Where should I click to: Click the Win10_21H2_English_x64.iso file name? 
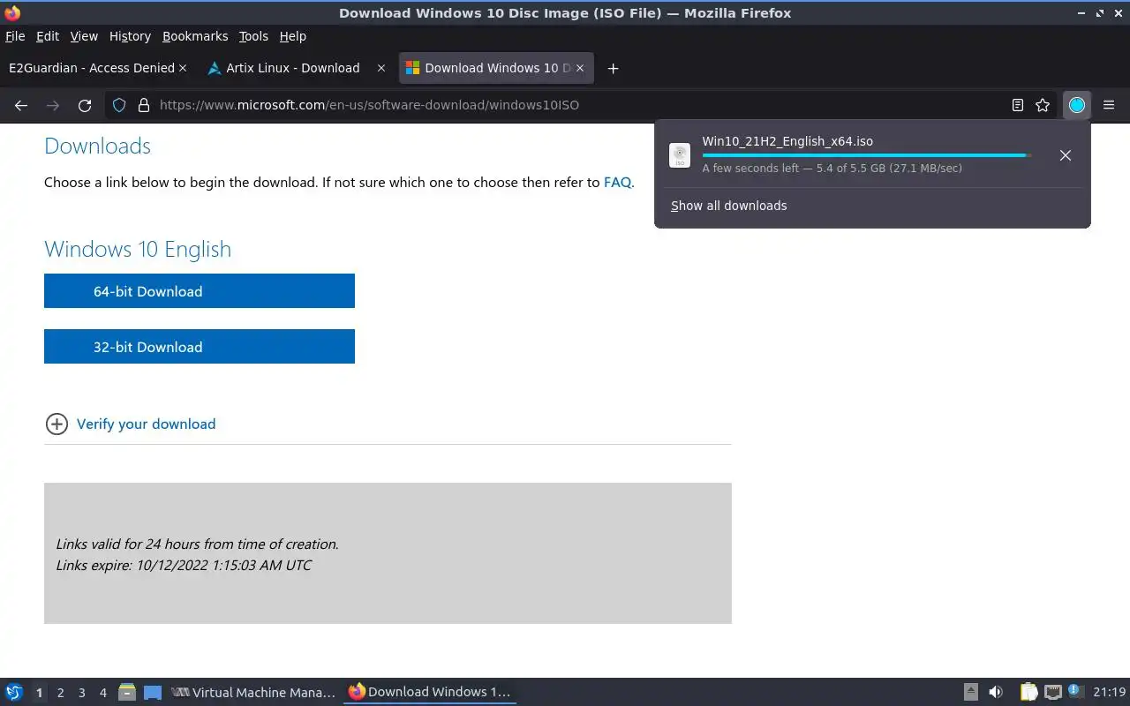787,141
